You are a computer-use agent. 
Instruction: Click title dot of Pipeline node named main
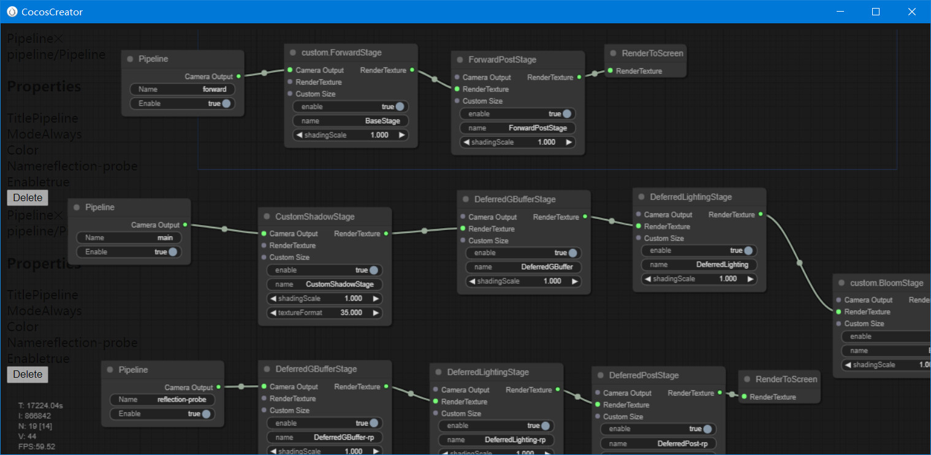pos(77,207)
